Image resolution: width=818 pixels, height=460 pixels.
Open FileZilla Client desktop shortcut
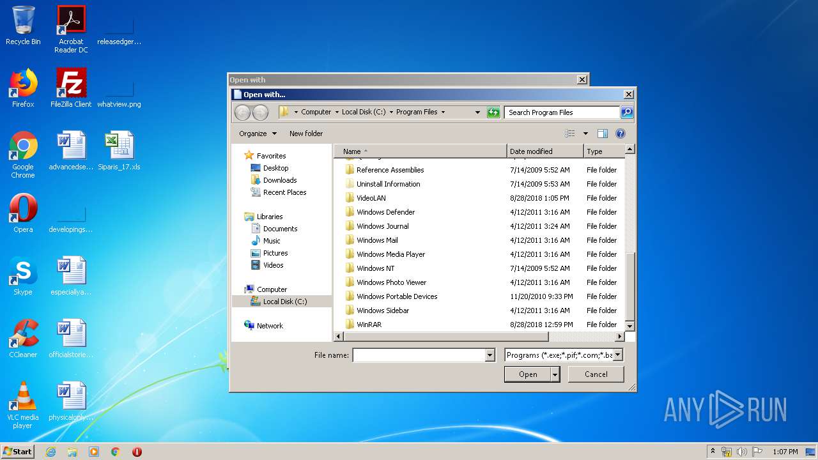(x=71, y=88)
